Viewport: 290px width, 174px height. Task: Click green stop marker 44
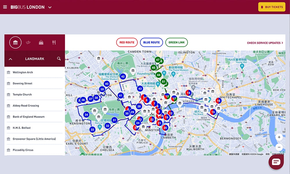click(159, 75)
